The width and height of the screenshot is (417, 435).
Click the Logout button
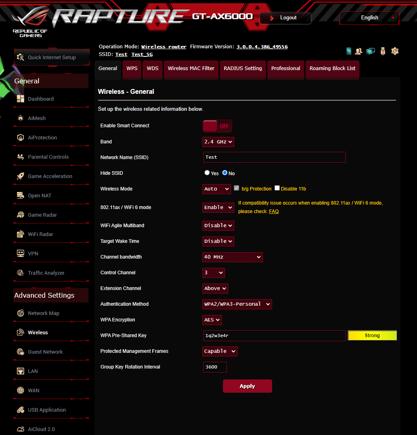285,18
